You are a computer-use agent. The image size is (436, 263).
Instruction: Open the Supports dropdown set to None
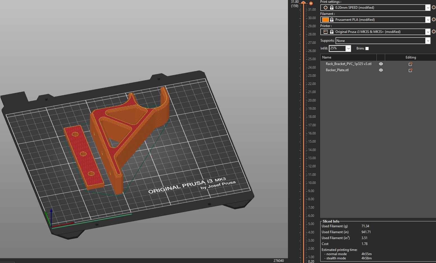(x=383, y=41)
